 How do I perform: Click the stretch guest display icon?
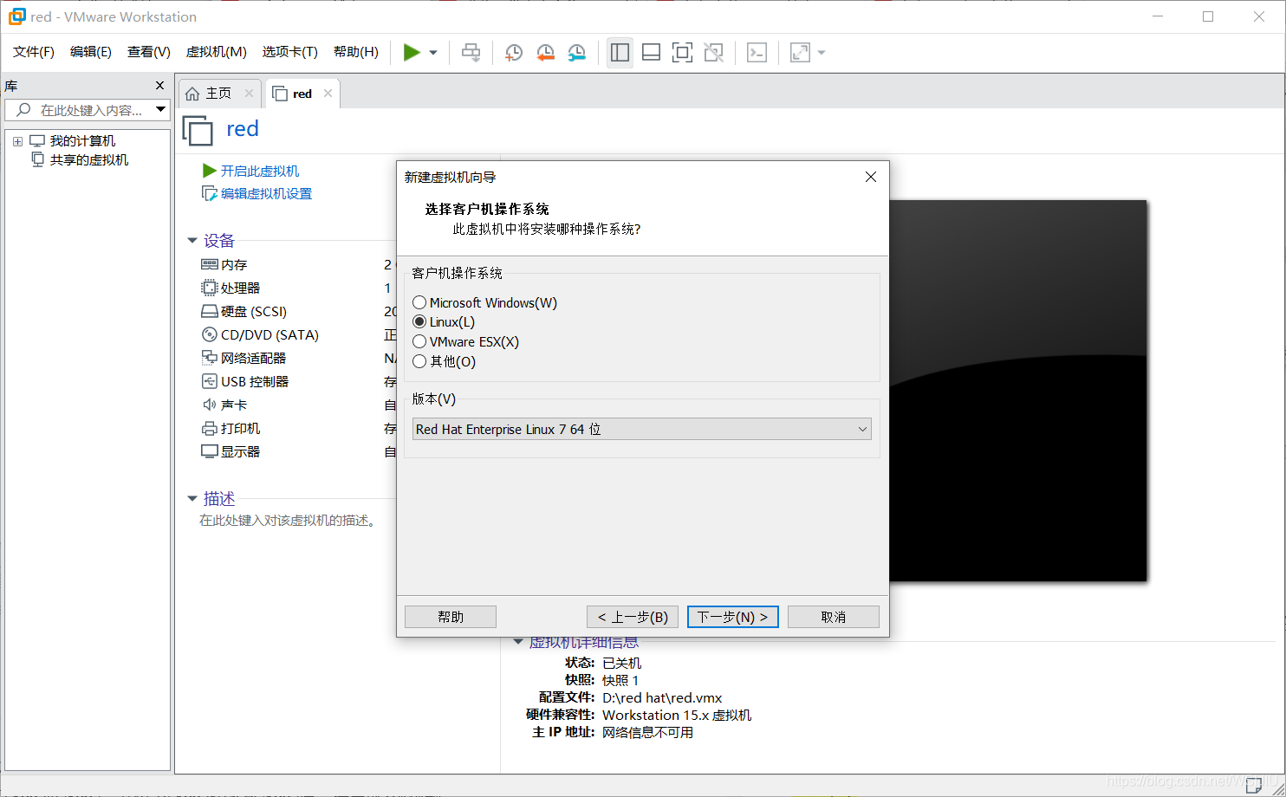tap(800, 53)
